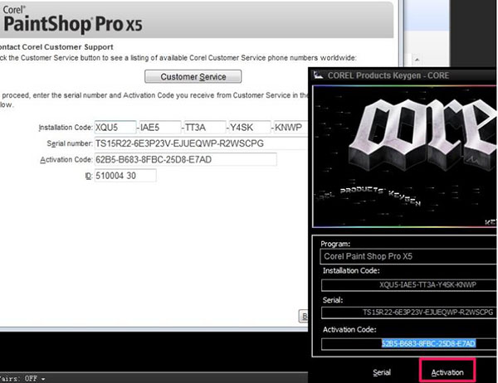Click the scroll up arrow in background window

[x=417, y=60]
